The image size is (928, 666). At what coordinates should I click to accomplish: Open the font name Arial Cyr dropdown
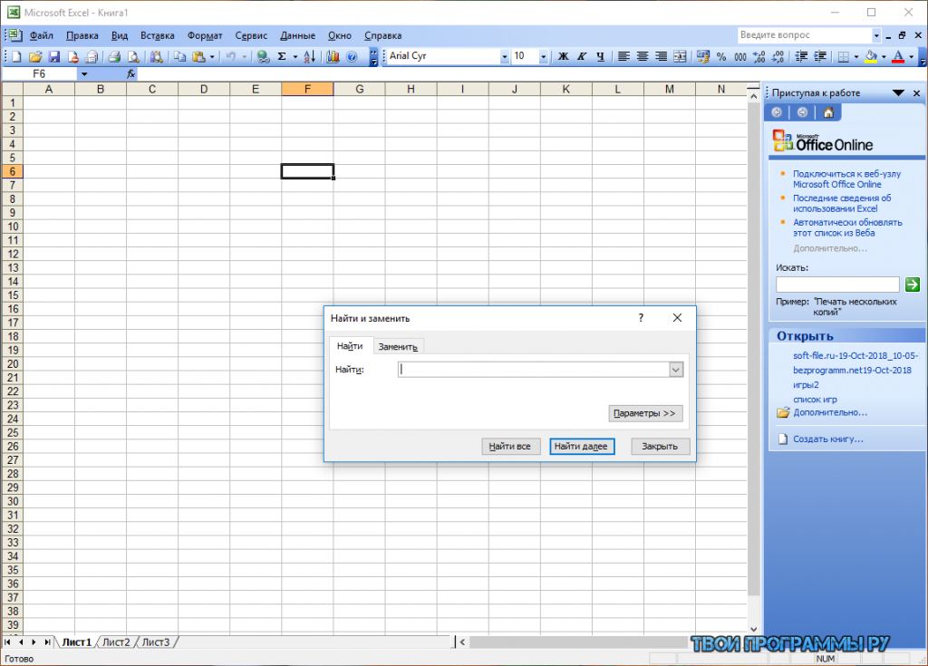pyautogui.click(x=504, y=57)
